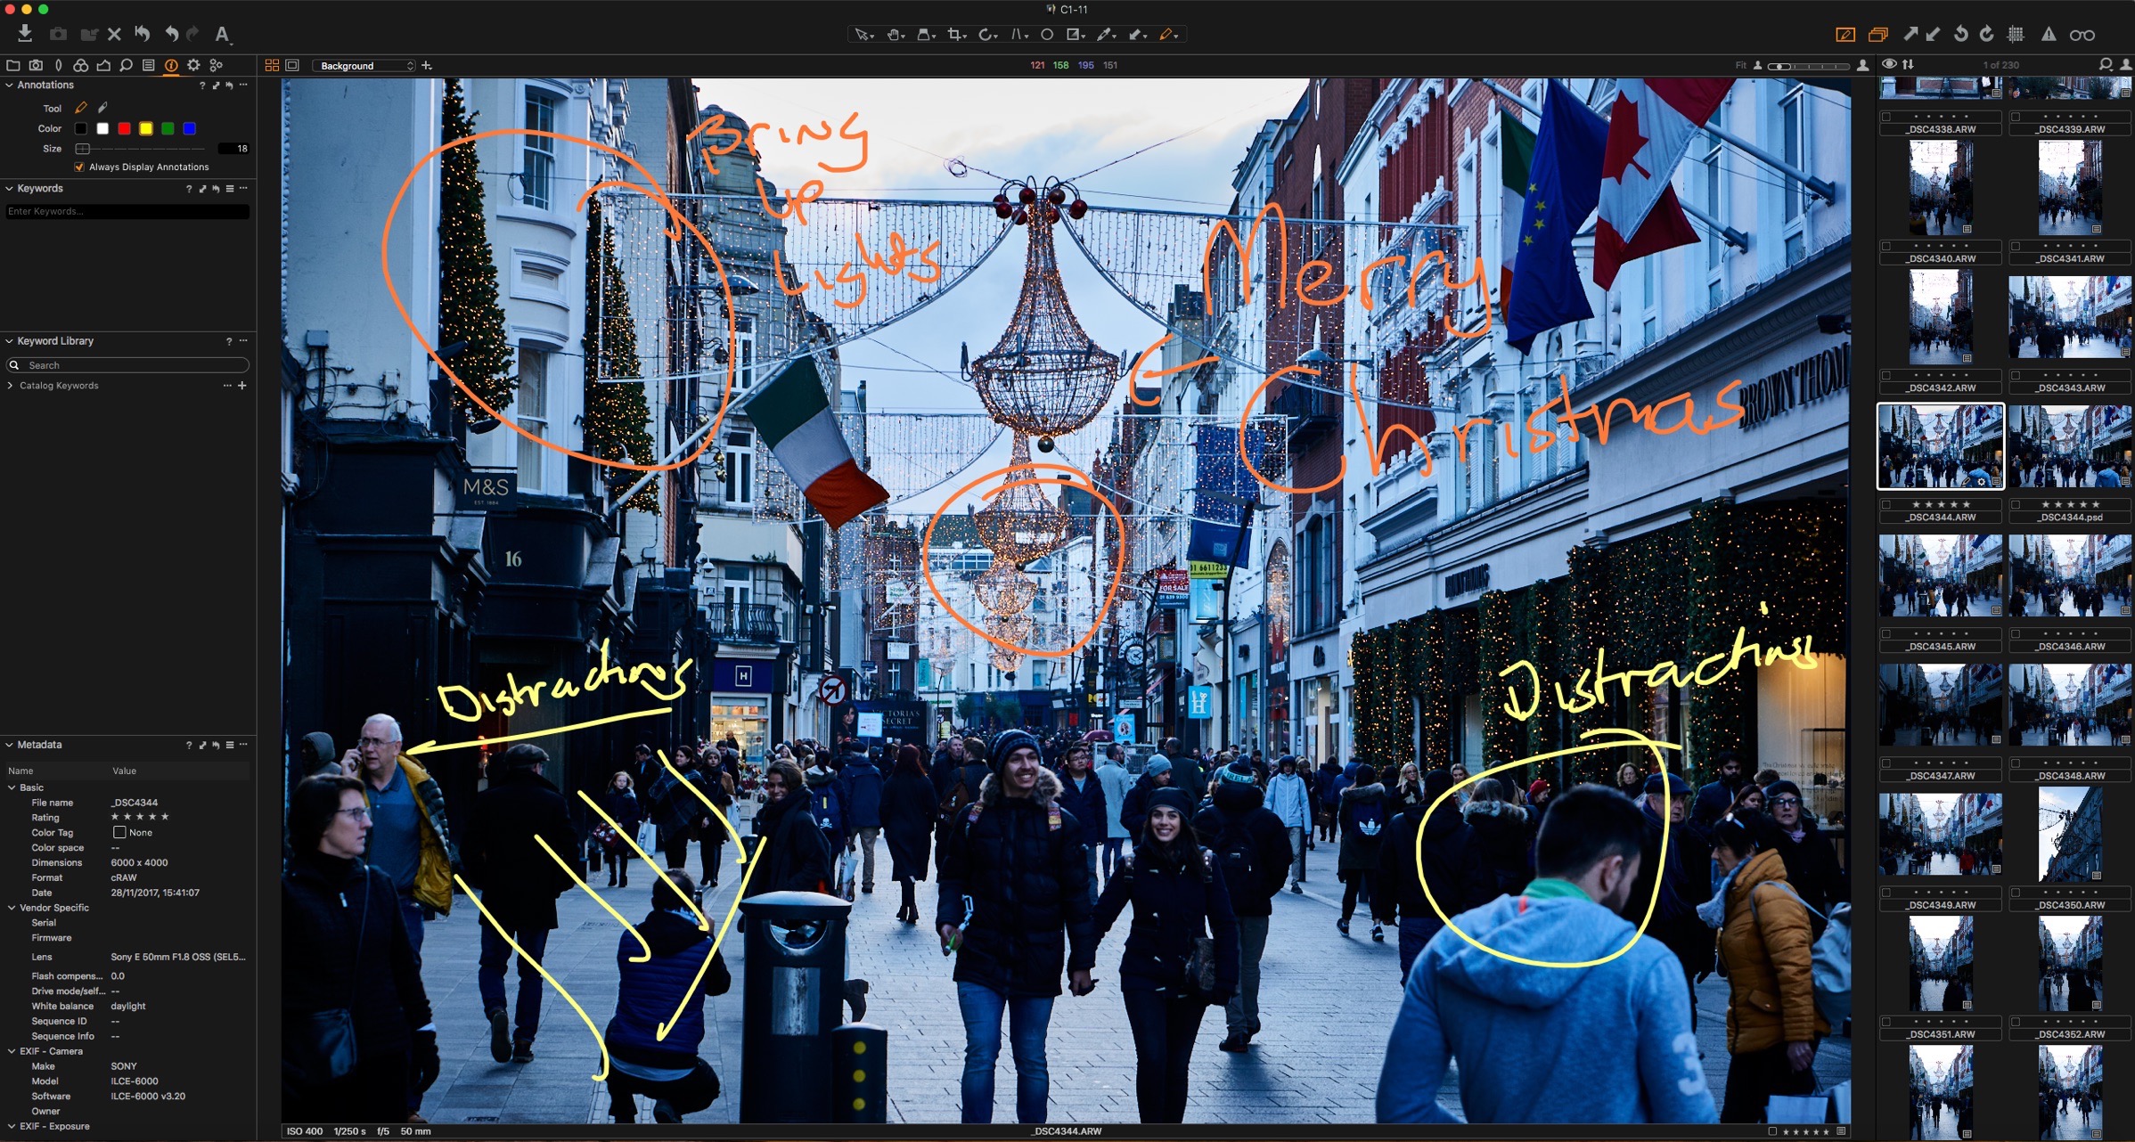Click the Apply adjustments down-left arrow icon
Screen dimensions: 2135x1142
[x=1933, y=34]
